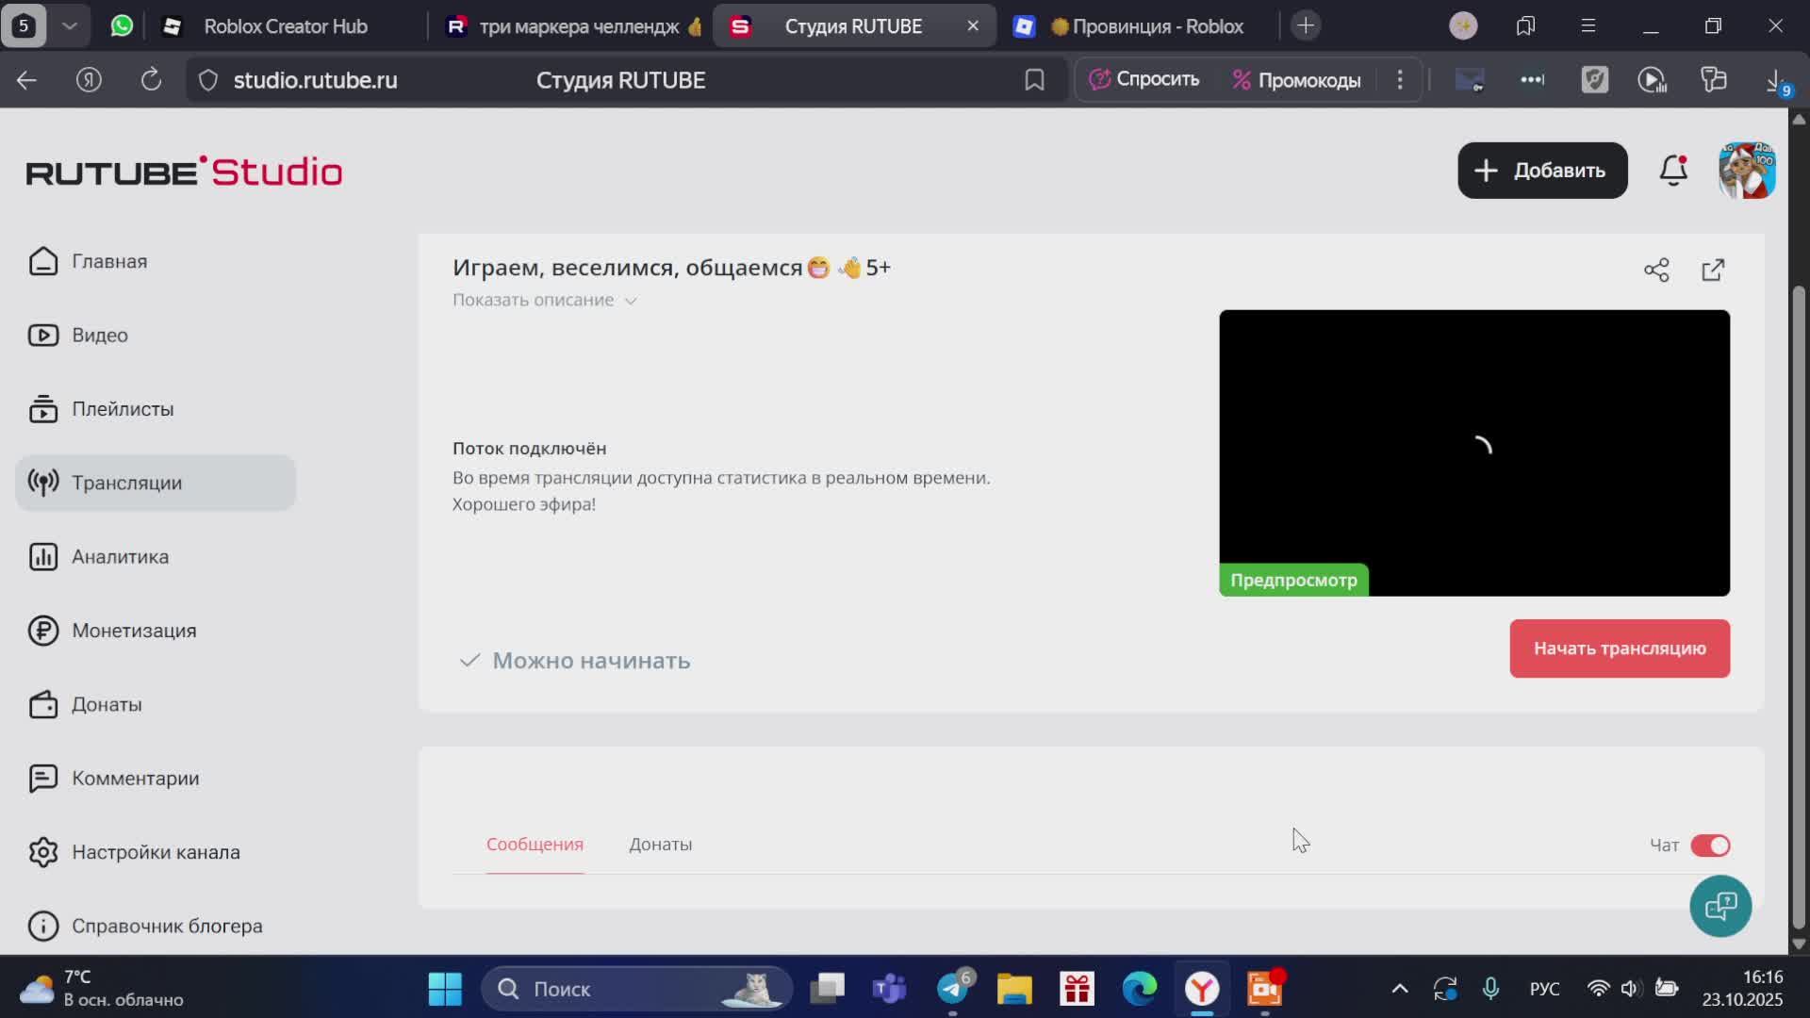Open the tab group dropdown arrow
The image size is (1810, 1018).
(x=69, y=25)
